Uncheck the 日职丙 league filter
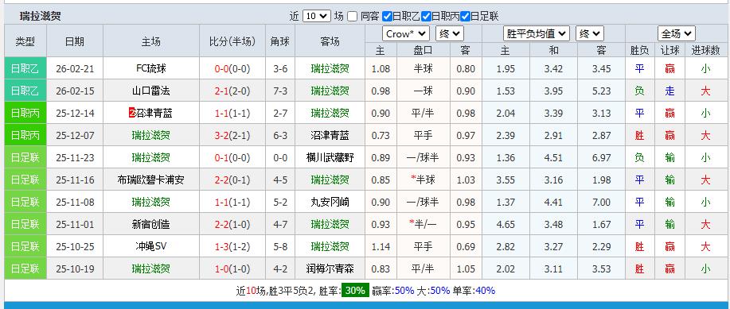This screenshot has width=730, height=309. point(426,16)
